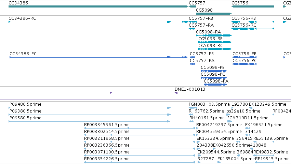This screenshot has height=164, width=291.
Task: Select the CG34386-PC protein label
Action: click(23, 54)
